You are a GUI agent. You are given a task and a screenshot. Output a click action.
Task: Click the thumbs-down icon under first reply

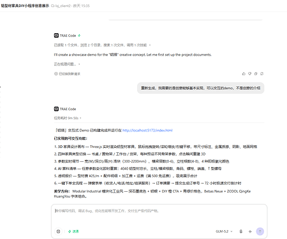[250, 74]
